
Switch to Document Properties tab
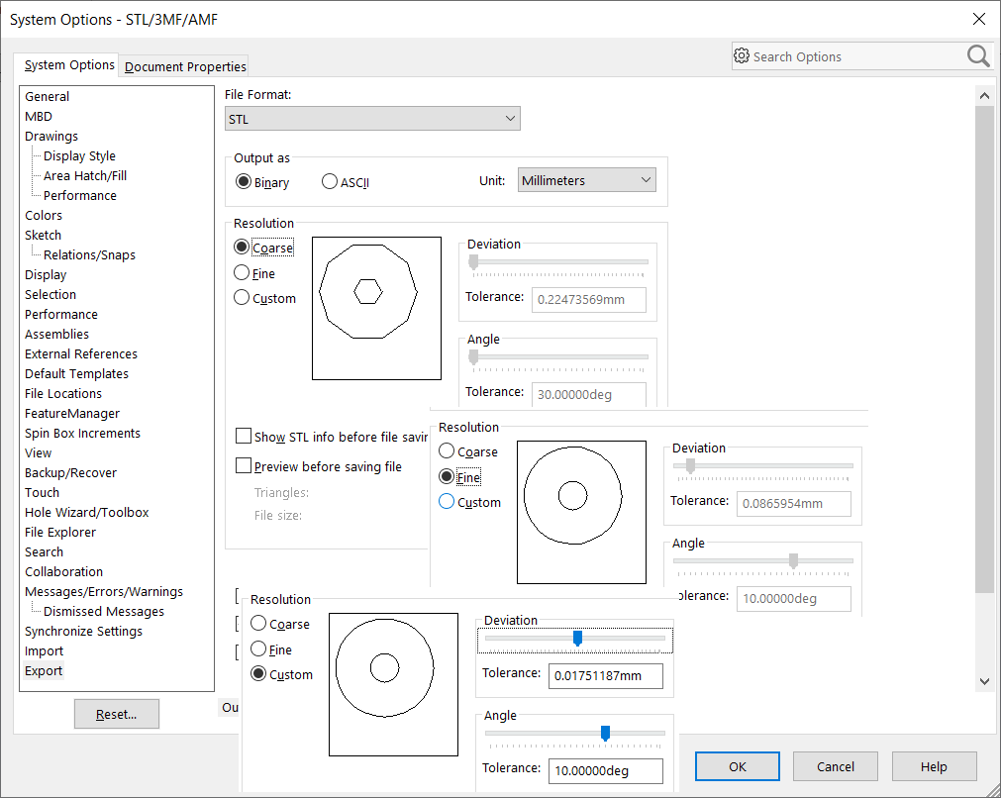point(185,66)
